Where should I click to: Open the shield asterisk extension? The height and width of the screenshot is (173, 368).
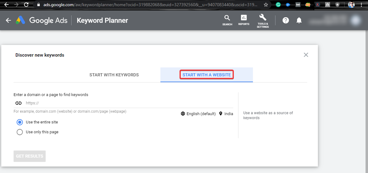pyautogui.click(x=337, y=4)
